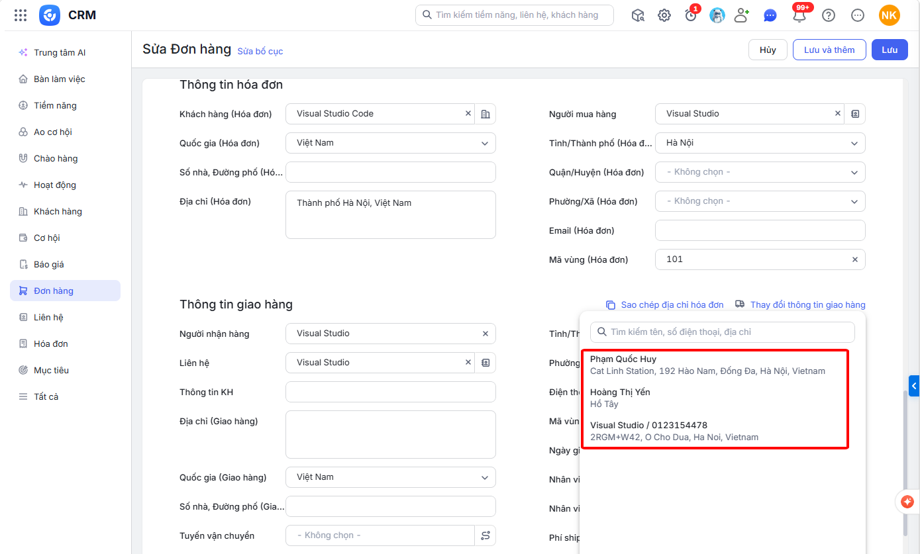Clear the Liên hệ field
The width and height of the screenshot is (920, 554).
[468, 363]
